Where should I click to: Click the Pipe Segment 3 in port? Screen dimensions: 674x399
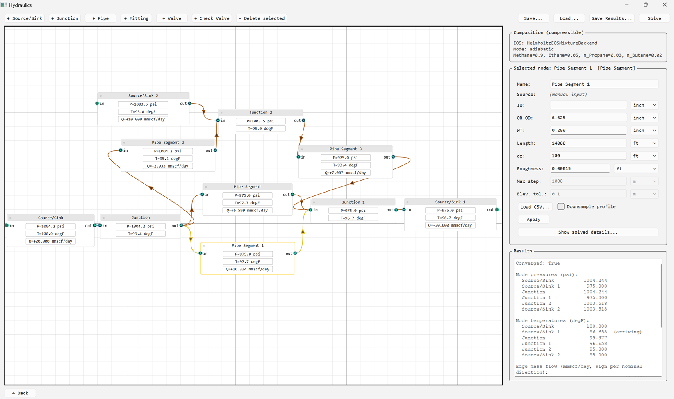298,157
